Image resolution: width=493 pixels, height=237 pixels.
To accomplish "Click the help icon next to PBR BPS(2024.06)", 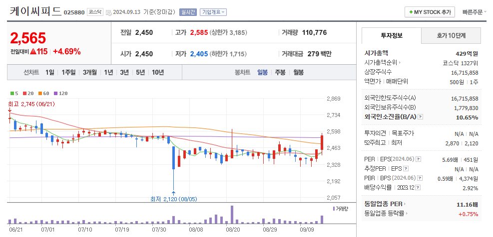I will coord(420,178).
